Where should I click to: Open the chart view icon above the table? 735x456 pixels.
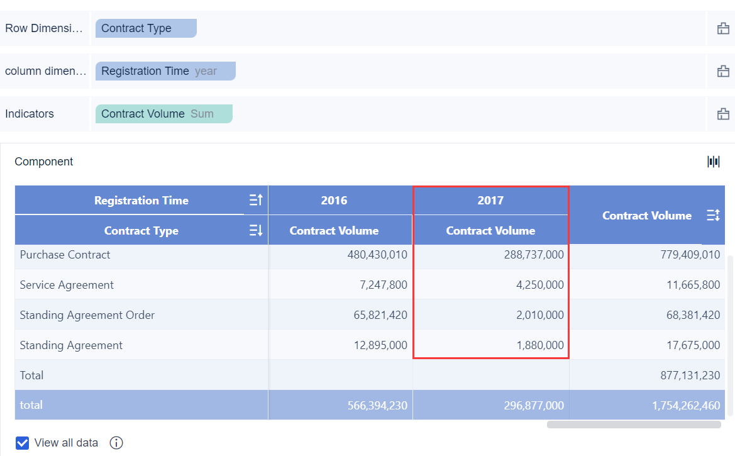pyautogui.click(x=713, y=162)
